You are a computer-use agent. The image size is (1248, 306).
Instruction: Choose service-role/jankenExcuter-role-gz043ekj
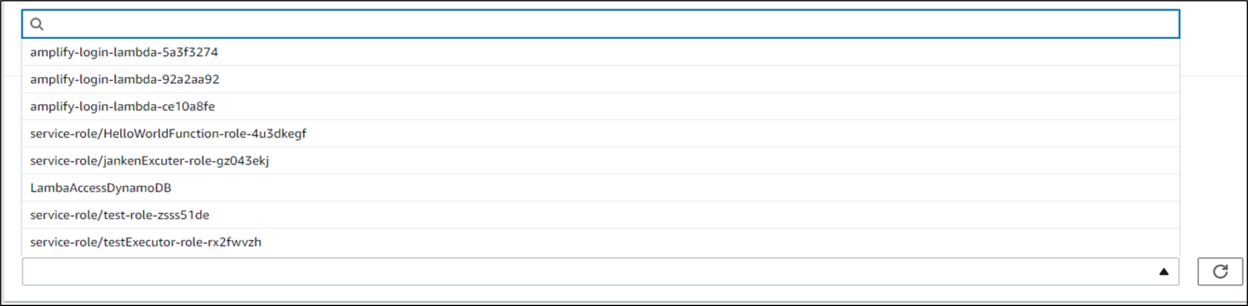pyautogui.click(x=149, y=161)
